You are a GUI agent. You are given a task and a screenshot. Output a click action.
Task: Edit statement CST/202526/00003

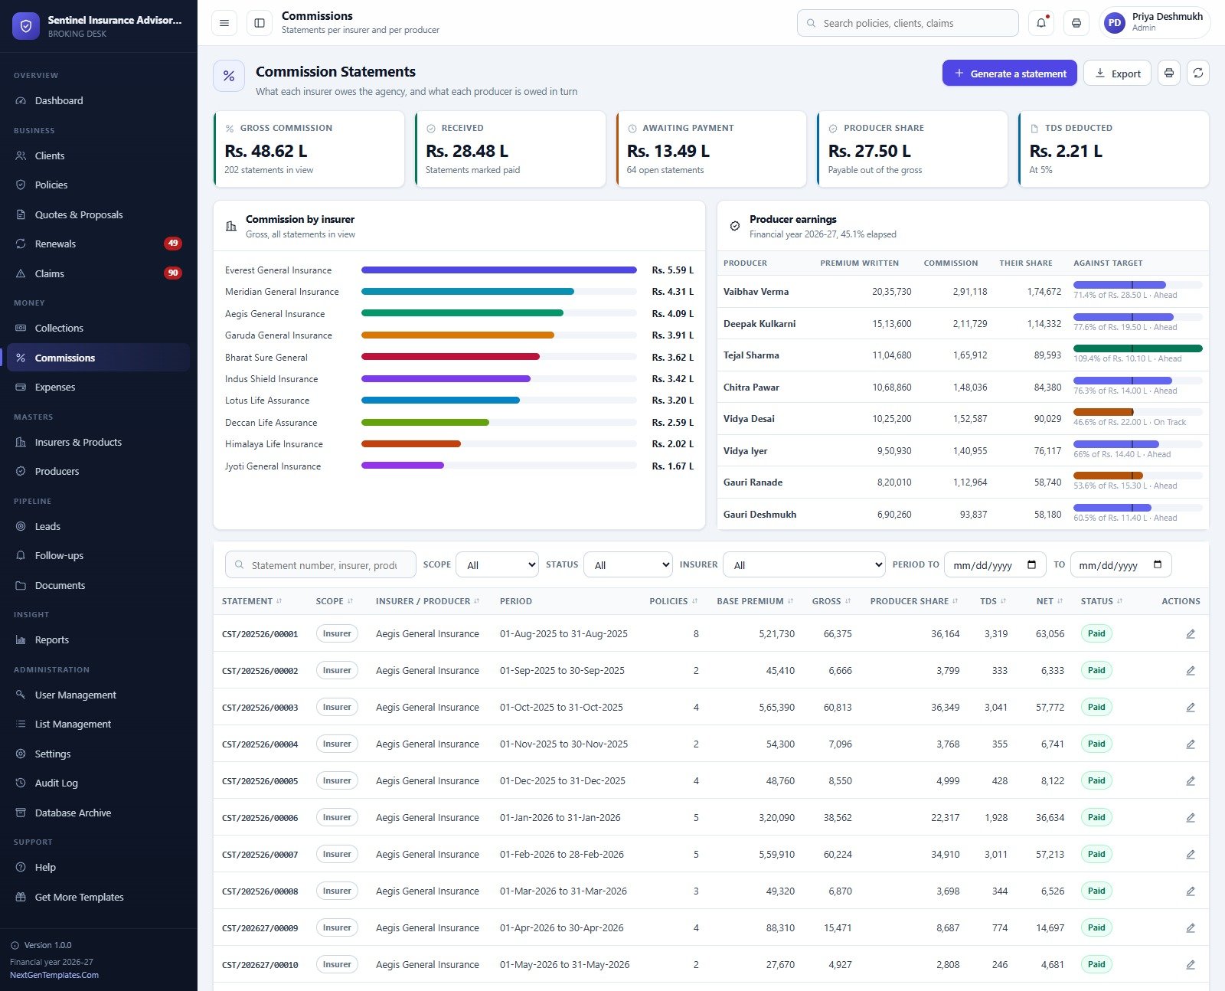click(x=1191, y=708)
